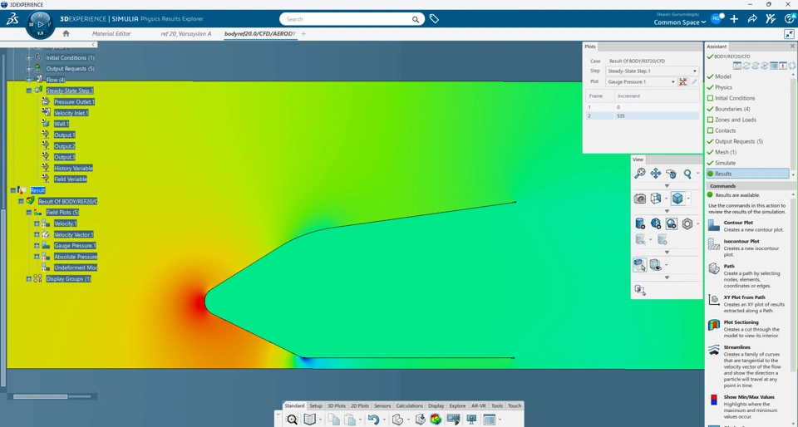Select the Results step in Assistant
Screen dimensions: 798x427
pyautogui.click(x=747, y=174)
